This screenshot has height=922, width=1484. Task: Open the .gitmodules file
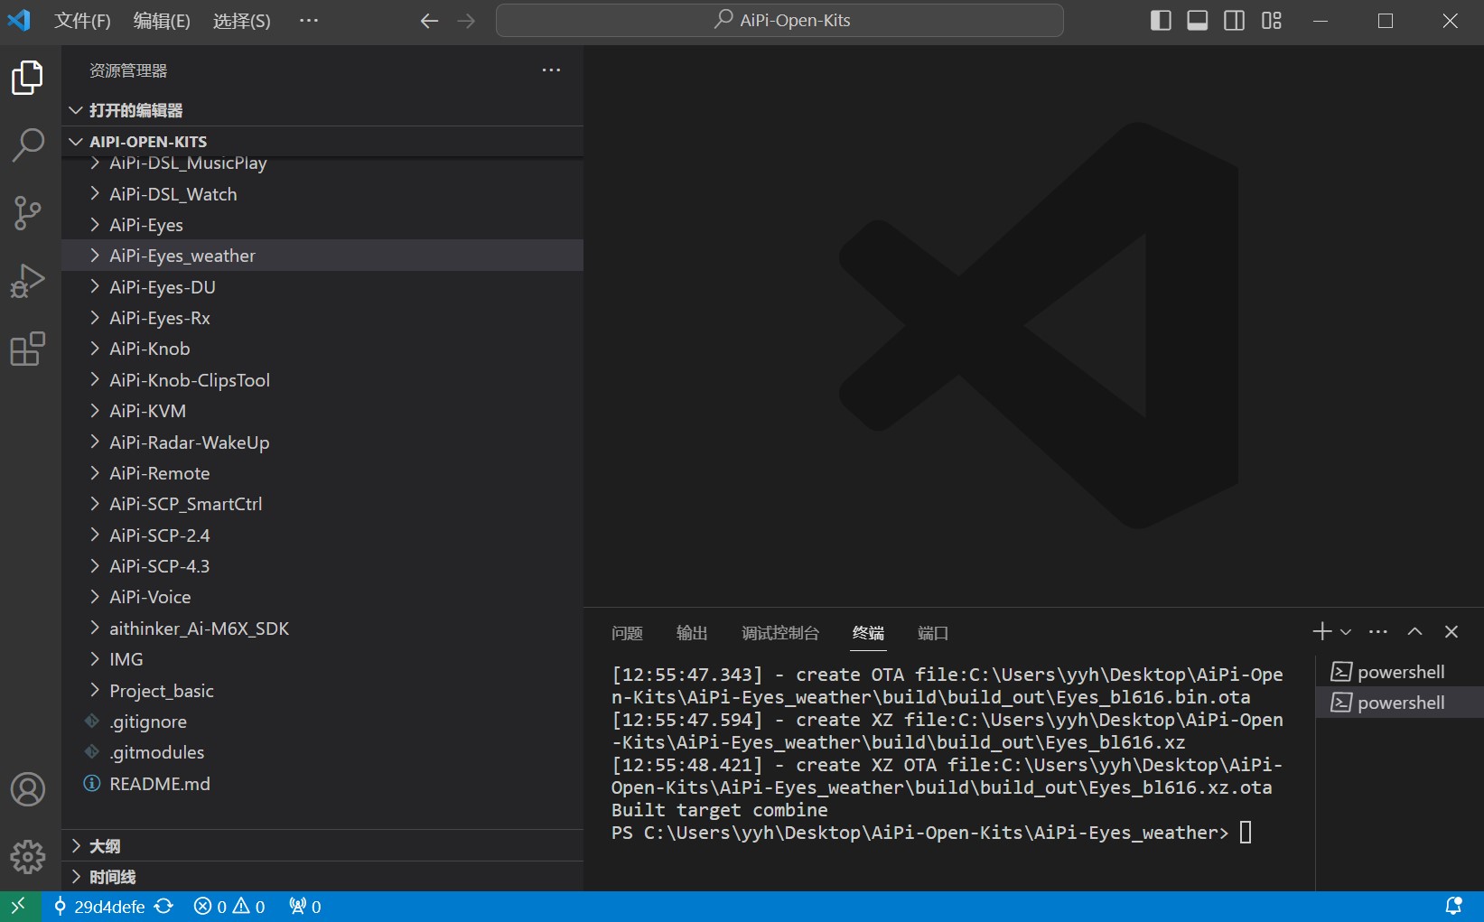coord(322,752)
